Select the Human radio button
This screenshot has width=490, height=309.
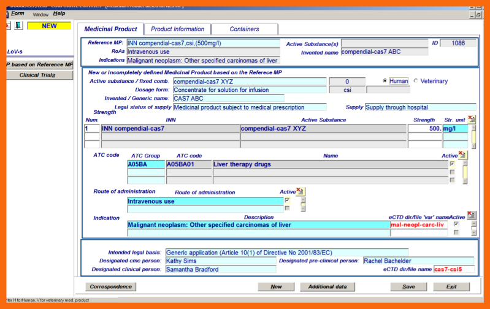tap(385, 80)
